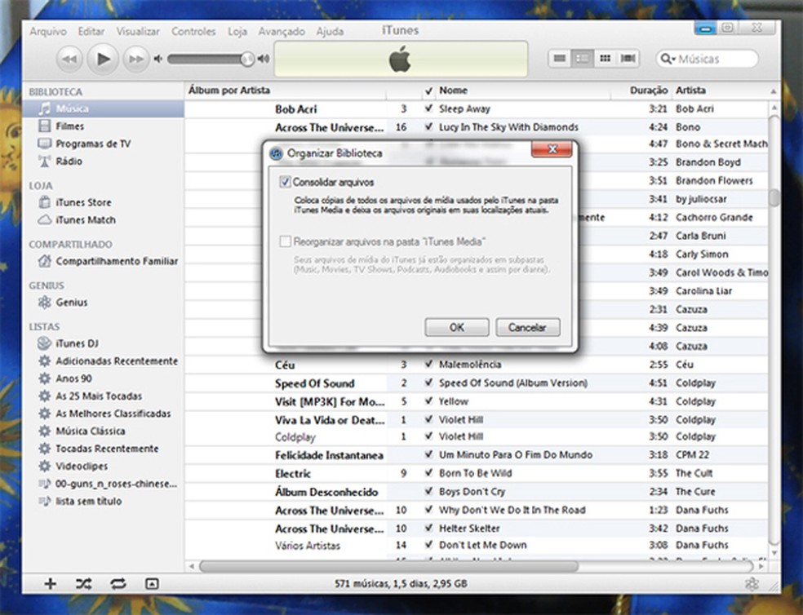Switch to album list view icon
The width and height of the screenshot is (803, 615).
click(583, 59)
